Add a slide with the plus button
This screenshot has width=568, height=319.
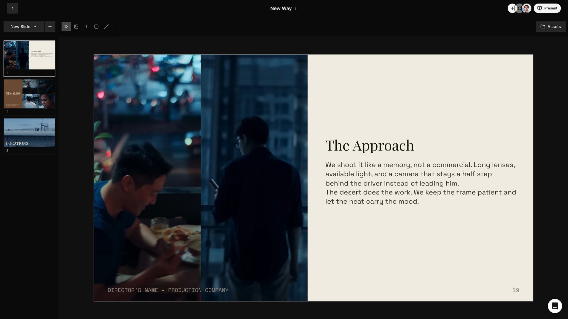click(50, 27)
